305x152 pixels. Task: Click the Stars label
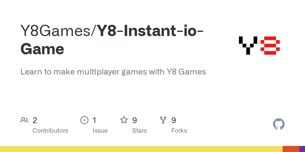pyautogui.click(x=140, y=131)
